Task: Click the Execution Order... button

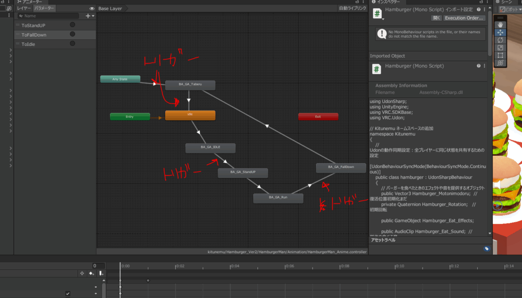Action: tap(463, 18)
